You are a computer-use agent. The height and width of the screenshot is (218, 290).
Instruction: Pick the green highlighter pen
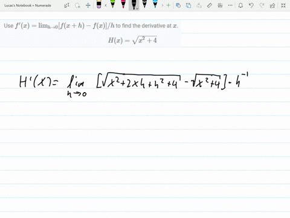click(113, 4)
